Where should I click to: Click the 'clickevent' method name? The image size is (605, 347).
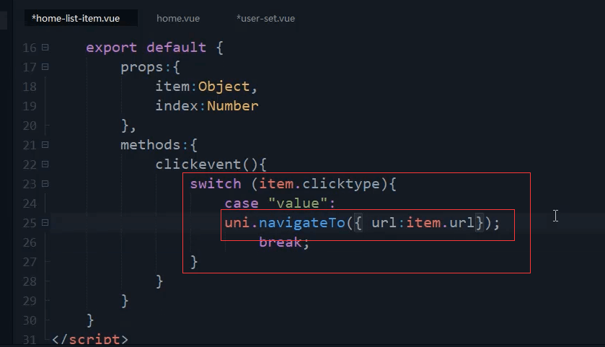coord(198,164)
